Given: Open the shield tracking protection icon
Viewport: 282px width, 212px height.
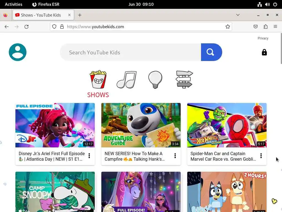Looking at the screenshot, I should (54, 27).
